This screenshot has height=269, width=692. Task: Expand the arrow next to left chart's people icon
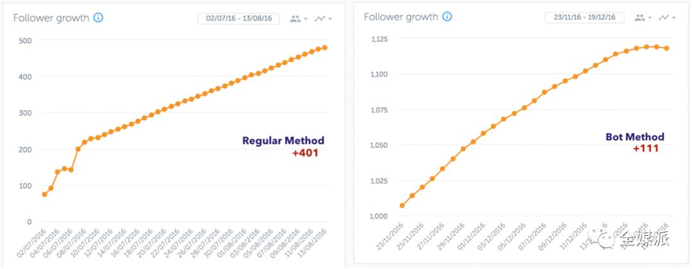[306, 19]
